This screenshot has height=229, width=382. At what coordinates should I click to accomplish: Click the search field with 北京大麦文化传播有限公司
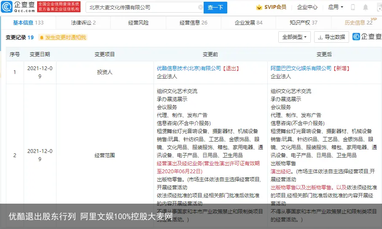click(145, 7)
